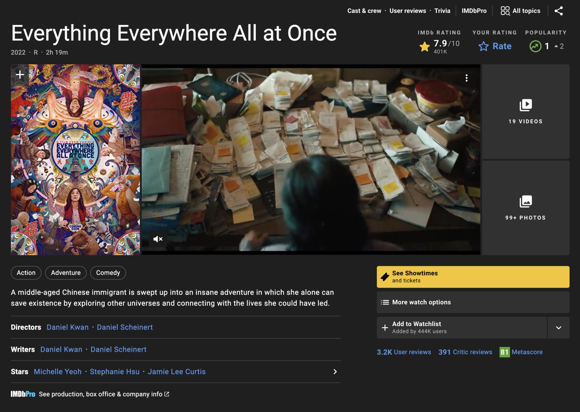This screenshot has height=412, width=580.
Task: Expand the watchlist dropdown chevron
Action: (558, 328)
